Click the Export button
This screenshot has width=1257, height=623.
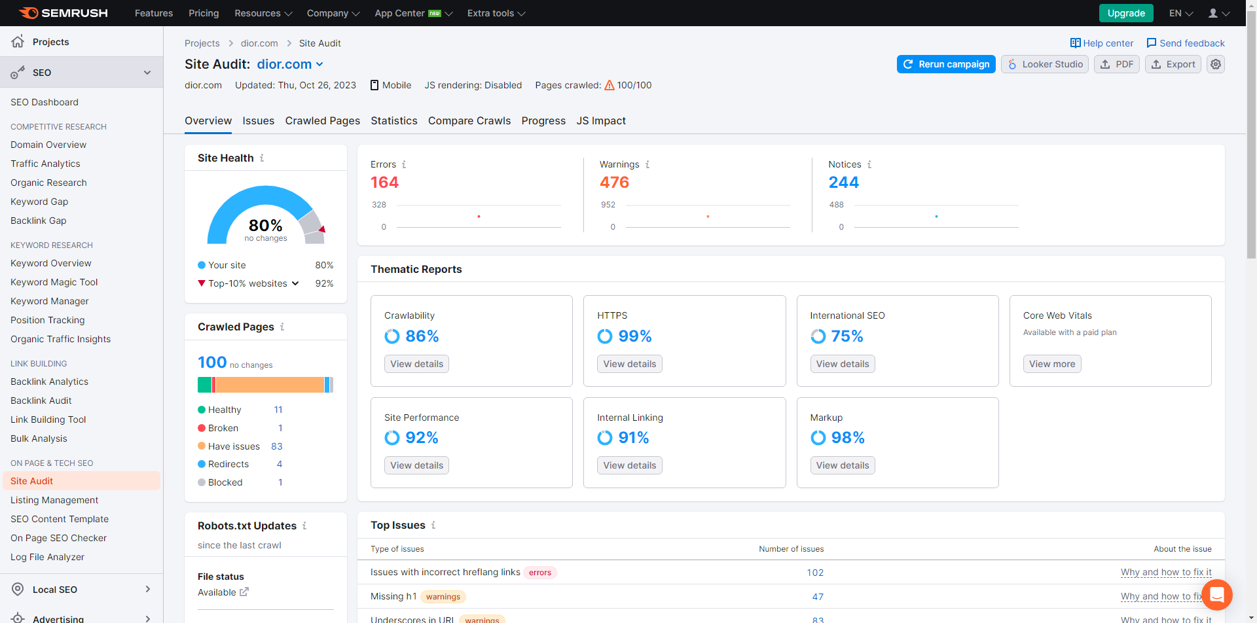click(x=1173, y=64)
